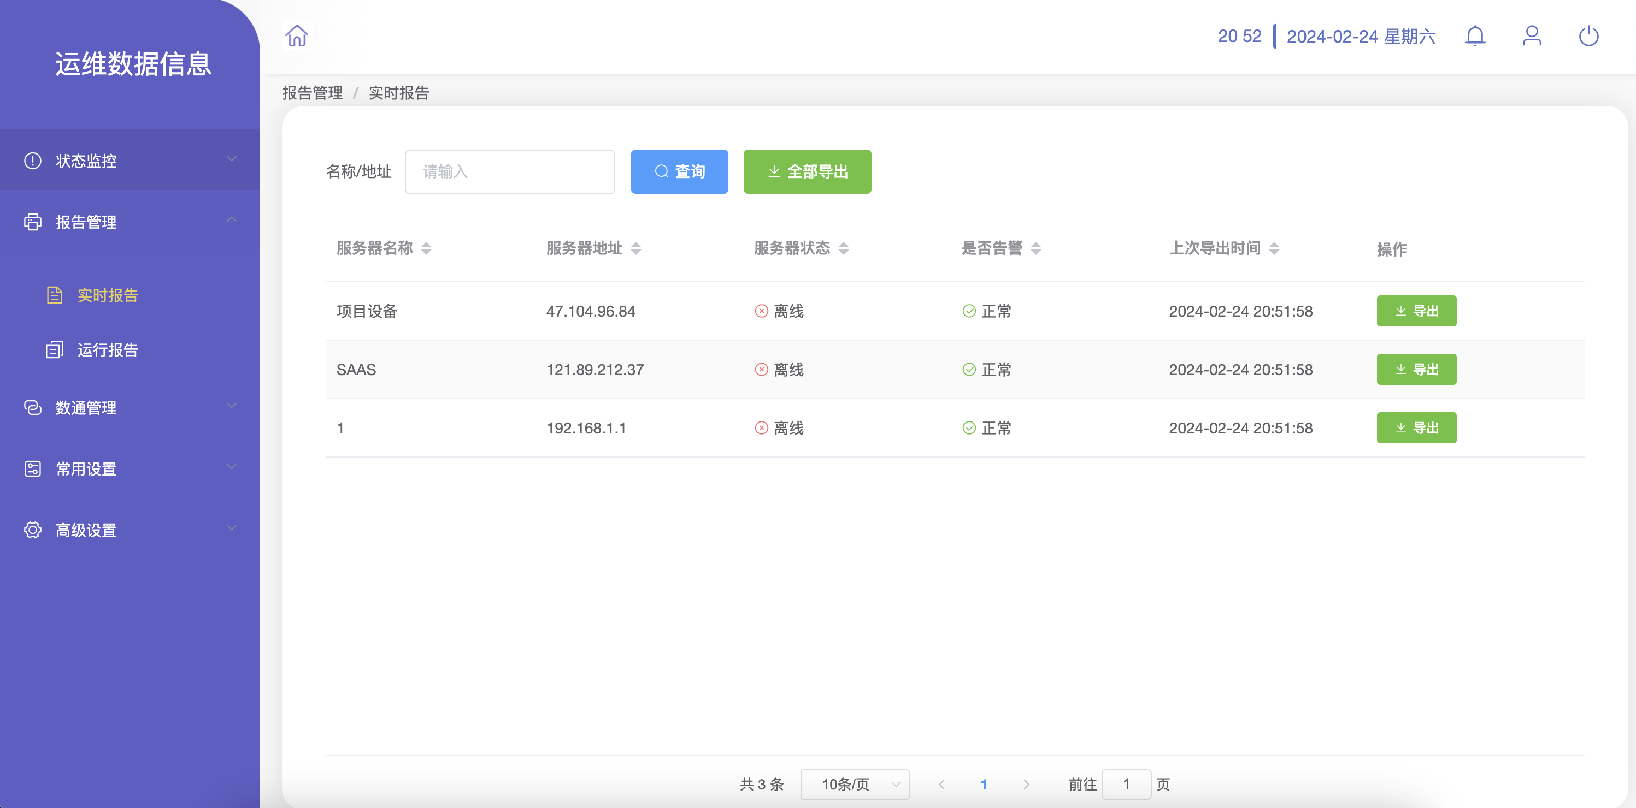
Task: Open the 常用设置 sidebar menu
Action: pos(130,469)
